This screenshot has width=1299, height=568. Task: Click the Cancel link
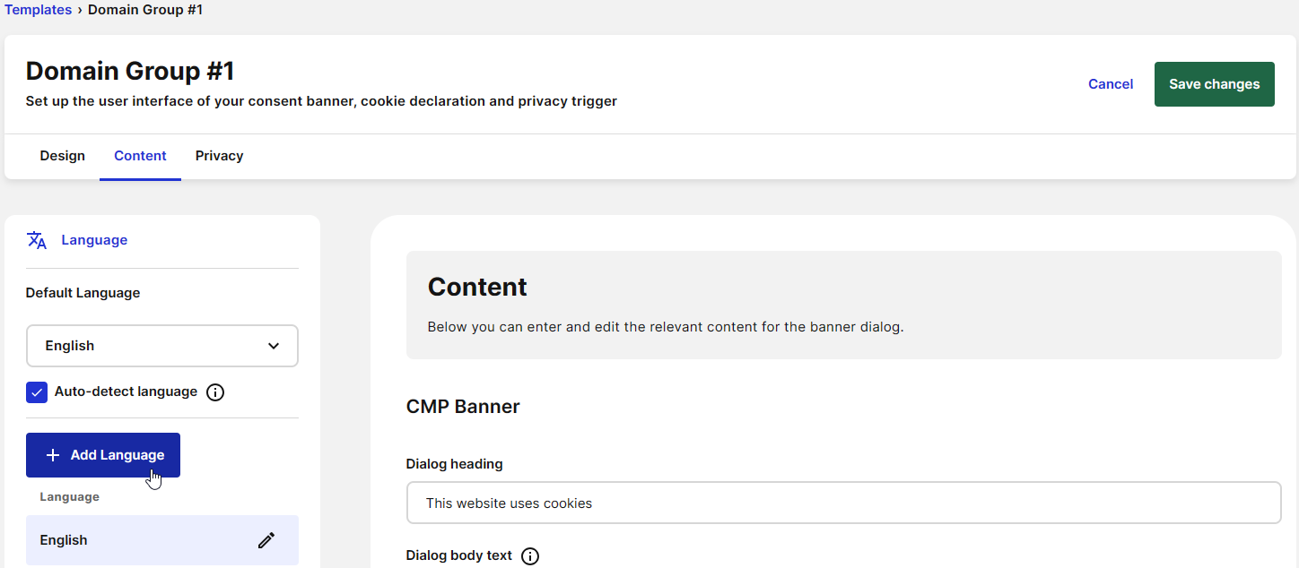[1111, 84]
